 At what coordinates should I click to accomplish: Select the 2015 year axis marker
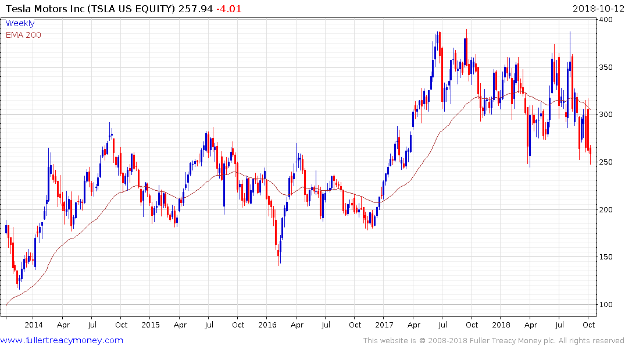coord(150,325)
